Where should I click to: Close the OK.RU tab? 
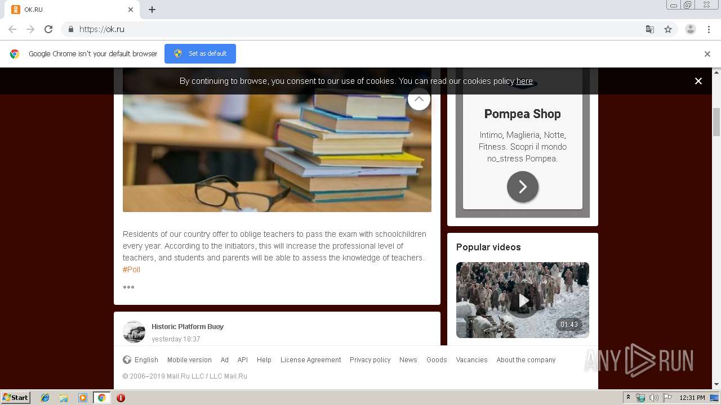(x=131, y=10)
